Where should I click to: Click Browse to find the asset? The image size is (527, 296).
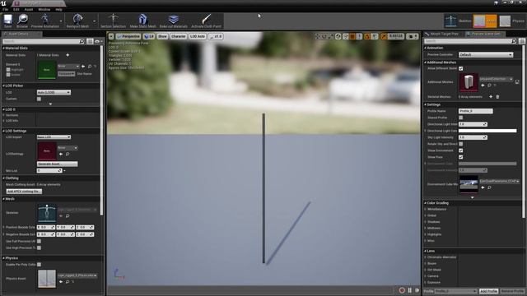pyautogui.click(x=22, y=21)
